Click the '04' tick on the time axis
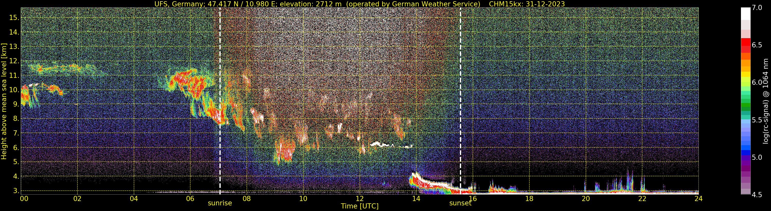The width and height of the screenshot is (771, 211). tap(134, 198)
